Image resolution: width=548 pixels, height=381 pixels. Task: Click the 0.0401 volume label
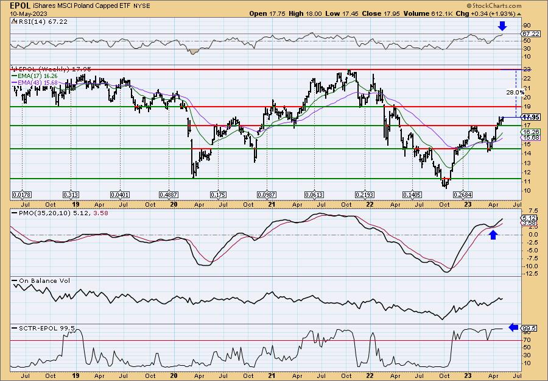pos(120,195)
